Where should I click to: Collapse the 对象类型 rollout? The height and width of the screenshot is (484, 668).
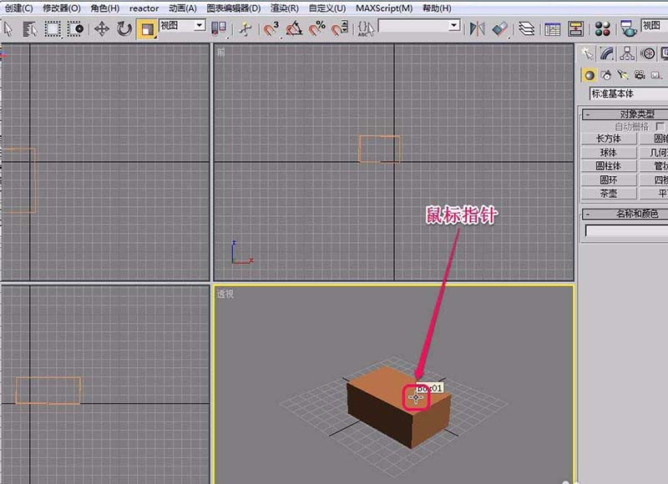[587, 113]
